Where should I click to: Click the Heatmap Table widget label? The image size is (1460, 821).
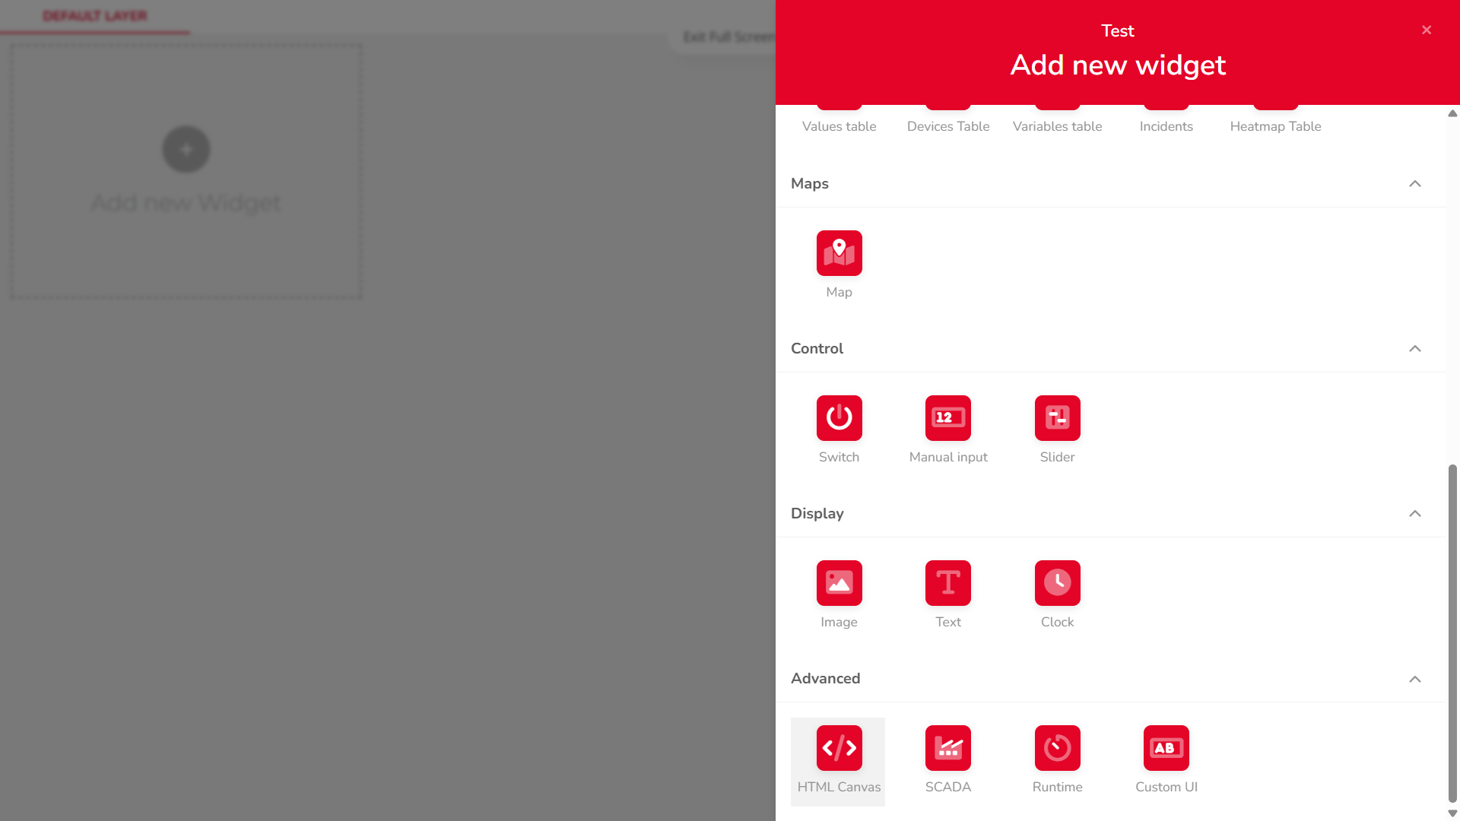tap(1275, 126)
